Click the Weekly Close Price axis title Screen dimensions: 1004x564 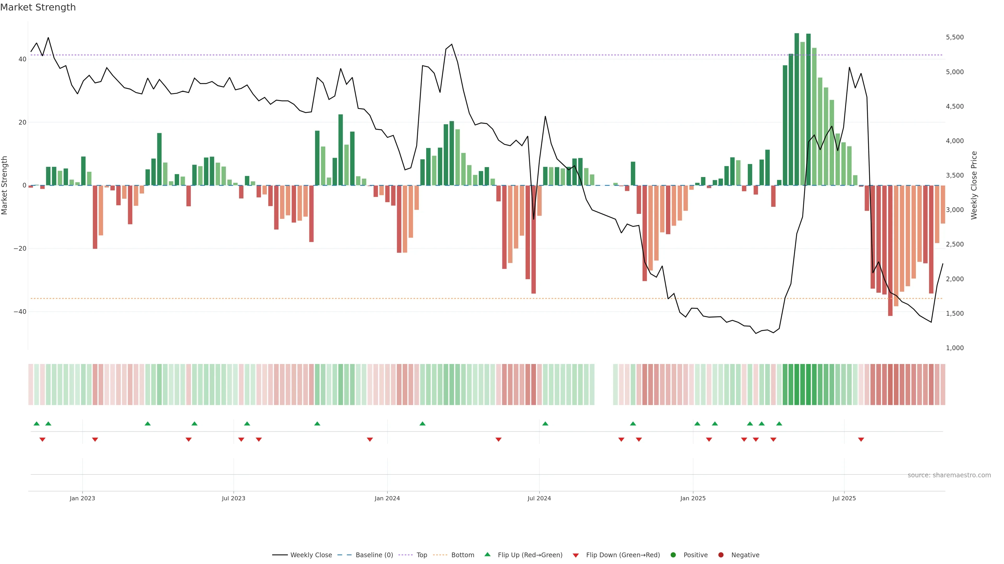pos(974,185)
